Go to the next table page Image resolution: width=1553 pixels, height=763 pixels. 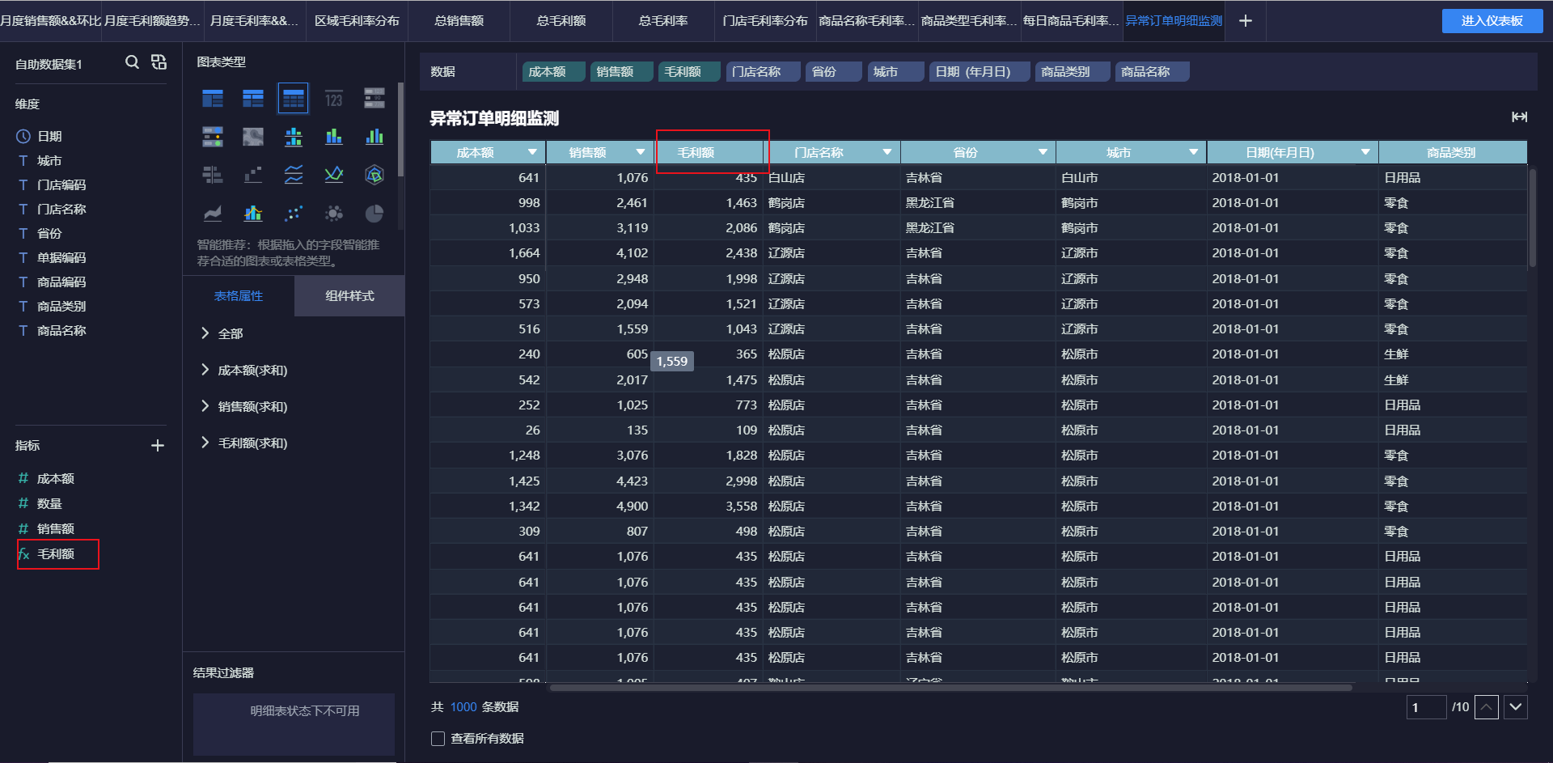(x=1516, y=707)
